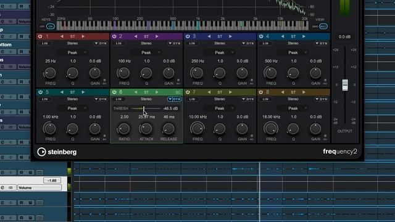The image size is (395, 222).
Task: Disable active DYN mode on band 6
Action: click(x=174, y=99)
